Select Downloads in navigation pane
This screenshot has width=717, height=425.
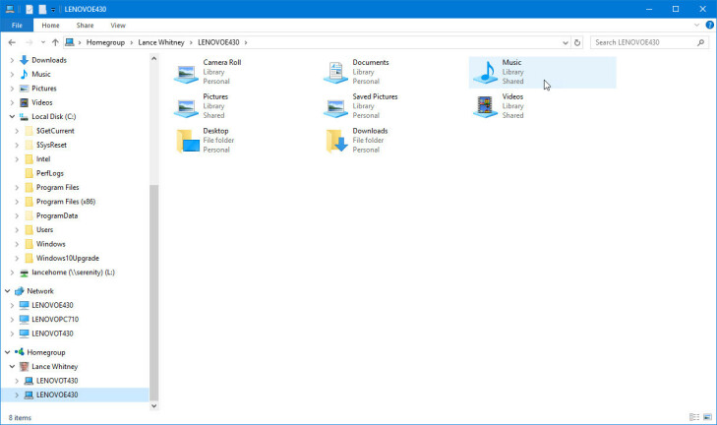[x=49, y=60]
